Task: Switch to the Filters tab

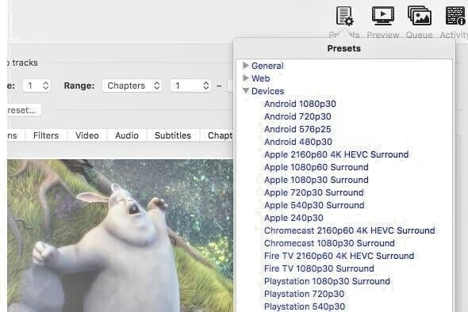Action: [46, 135]
